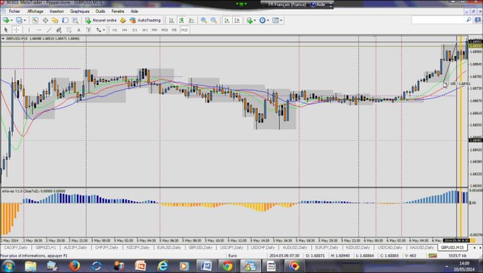This screenshot has width=483, height=273.
Task: Open the Terminal panel
Action: (x=65, y=20)
